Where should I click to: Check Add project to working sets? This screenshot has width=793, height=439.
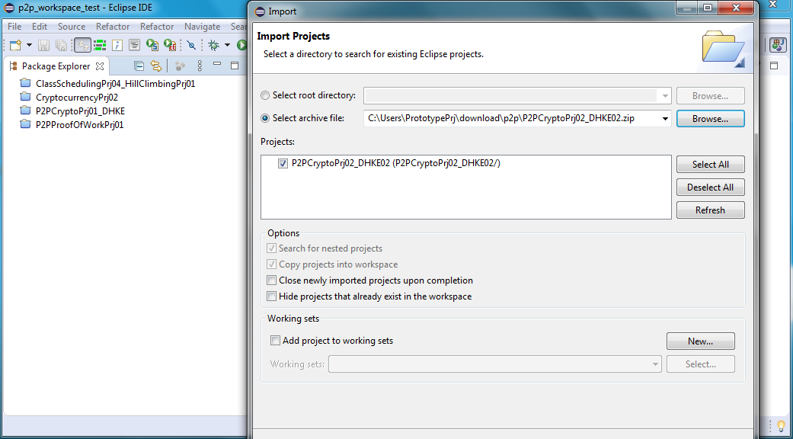275,341
